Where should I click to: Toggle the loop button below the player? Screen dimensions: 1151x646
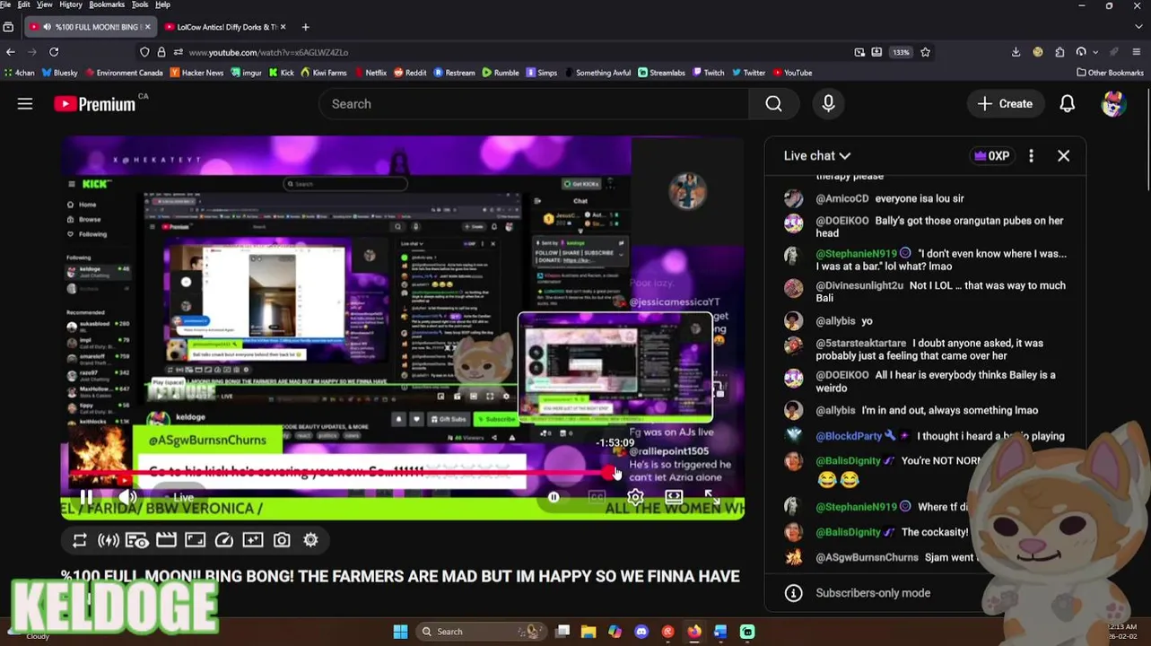tap(80, 540)
